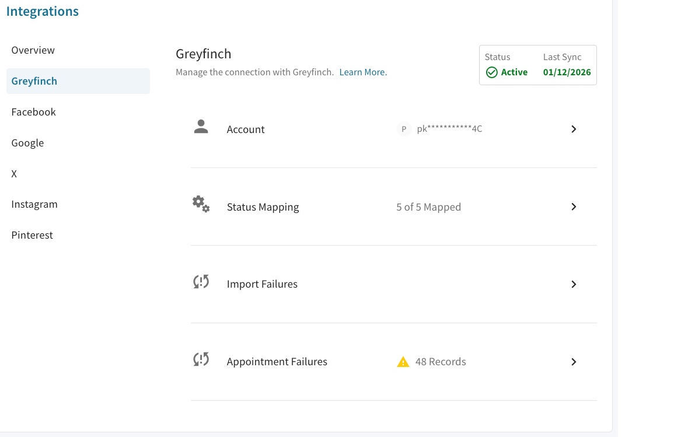Click the Integrations page heading
This screenshot has height=437, width=681.
43,11
